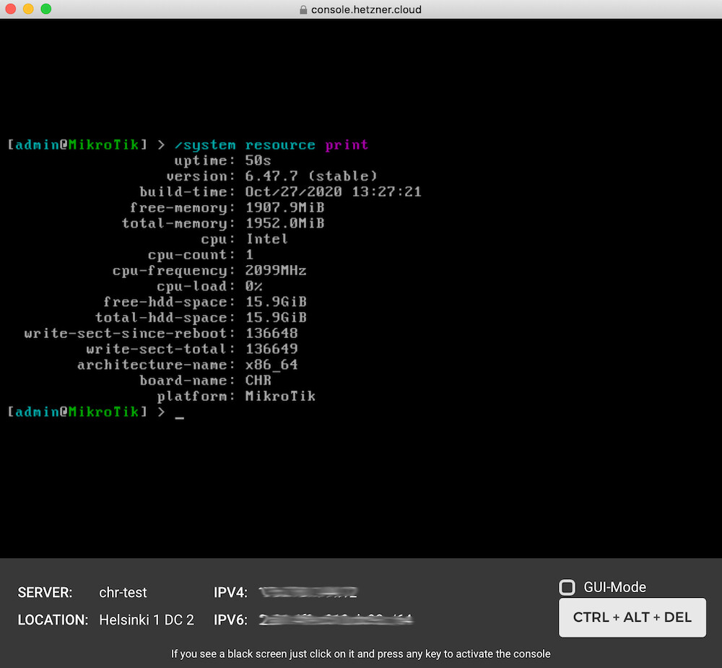Click the first '[admin@MikroTik]' prompt
This screenshot has height=668, width=722.
[x=77, y=145]
